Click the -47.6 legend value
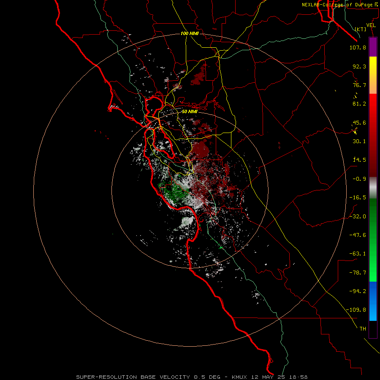Image resolution: width=380 pixels, height=380 pixels. point(358,235)
